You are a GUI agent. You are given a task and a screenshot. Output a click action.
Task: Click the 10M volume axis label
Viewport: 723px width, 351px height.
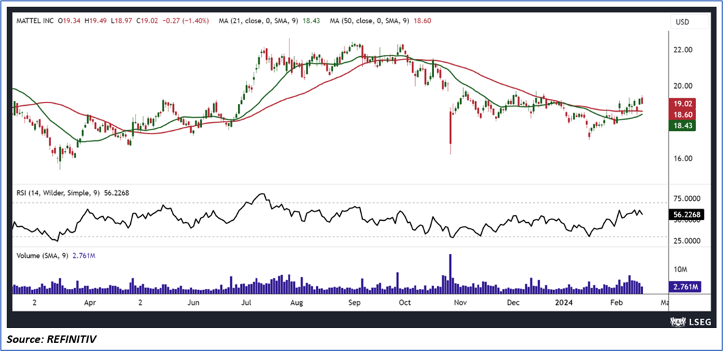(x=681, y=268)
